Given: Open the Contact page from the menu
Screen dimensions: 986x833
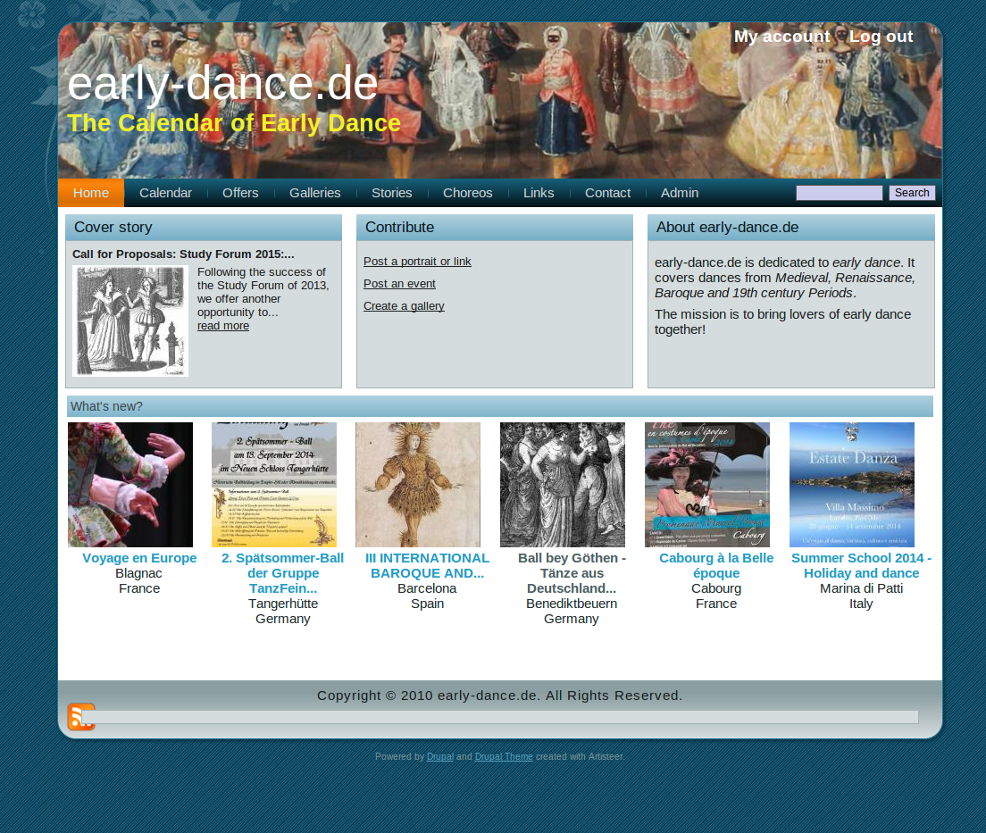Looking at the screenshot, I should 607,193.
